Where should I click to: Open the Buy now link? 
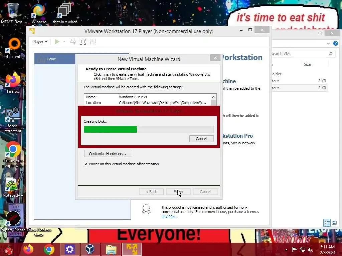[x=169, y=216]
